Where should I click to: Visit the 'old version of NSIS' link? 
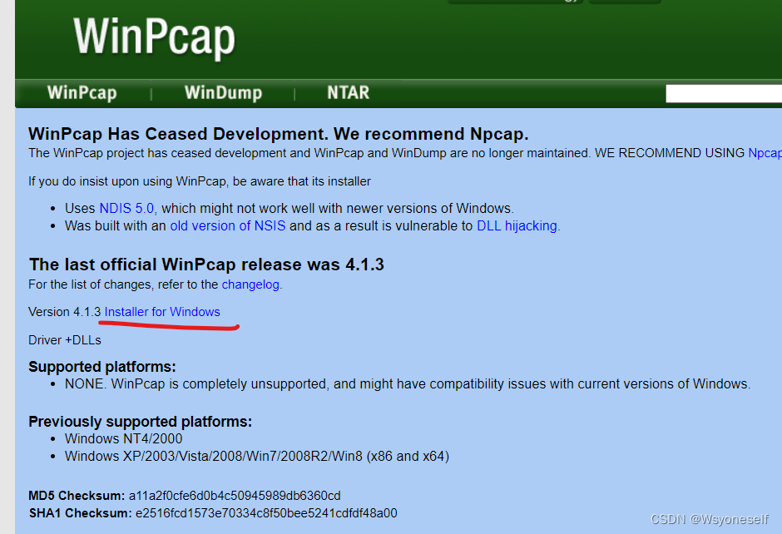click(227, 225)
